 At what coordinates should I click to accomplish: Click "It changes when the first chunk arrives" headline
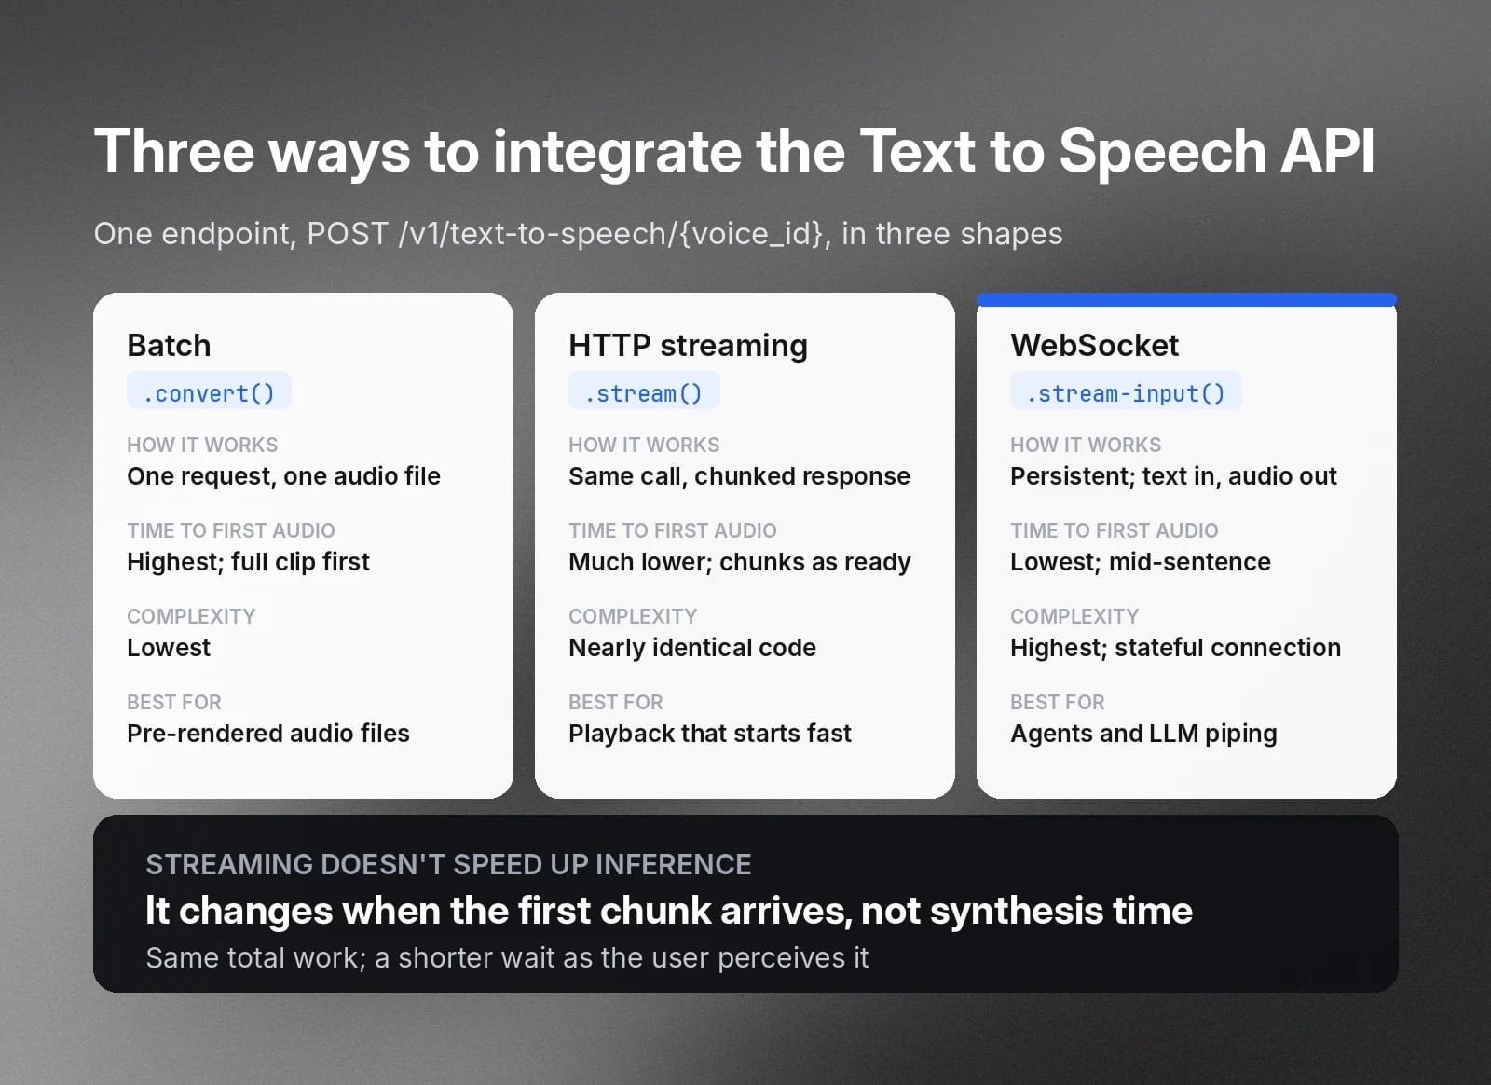click(x=499, y=911)
